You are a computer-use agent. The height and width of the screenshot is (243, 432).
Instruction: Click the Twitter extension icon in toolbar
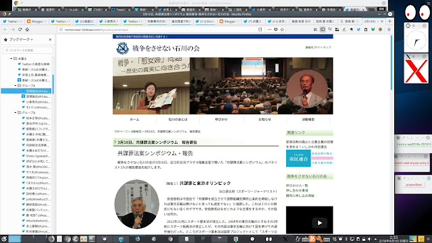[x=358, y=30]
